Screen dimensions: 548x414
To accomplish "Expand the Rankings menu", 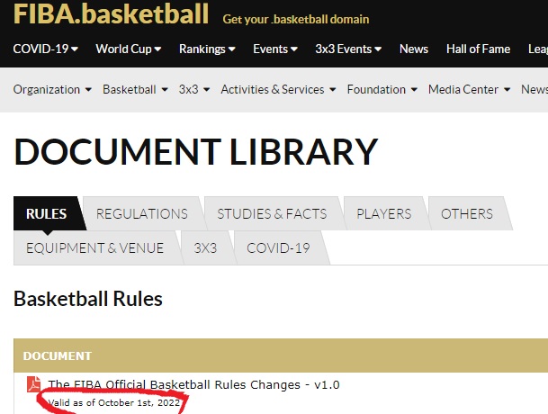I will tap(207, 49).
